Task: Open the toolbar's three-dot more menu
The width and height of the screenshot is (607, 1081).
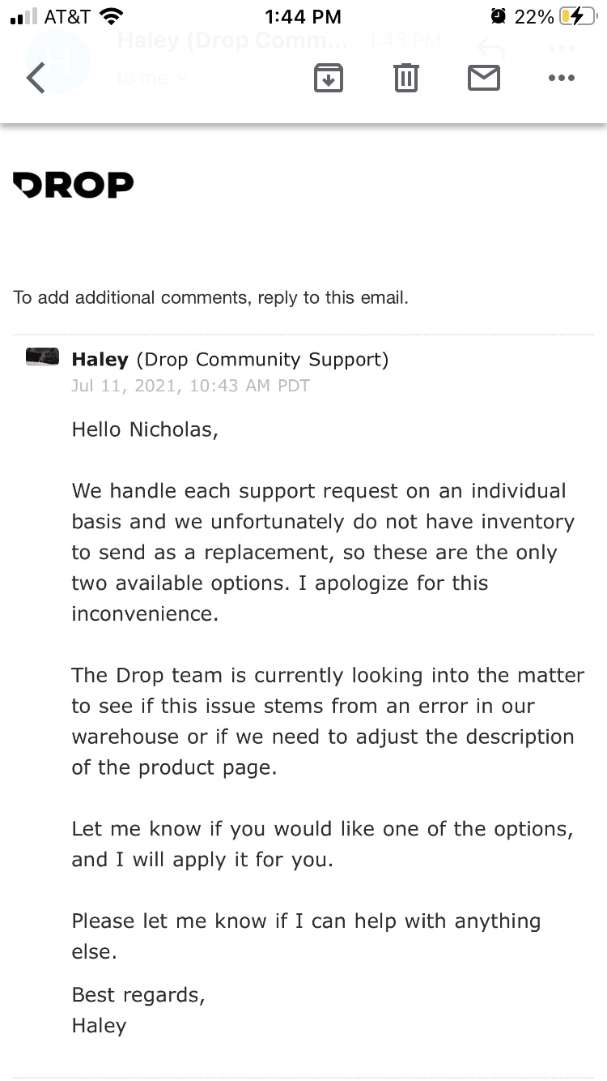Action: click(561, 78)
